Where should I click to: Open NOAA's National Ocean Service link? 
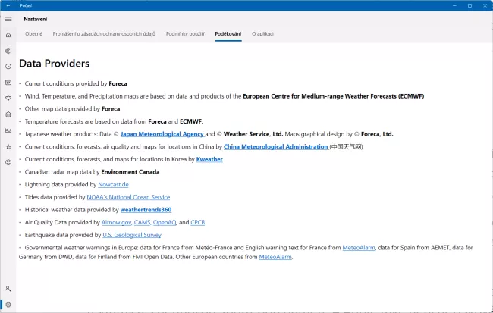click(128, 197)
